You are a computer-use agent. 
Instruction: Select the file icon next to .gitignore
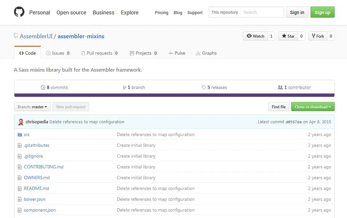[20, 156]
